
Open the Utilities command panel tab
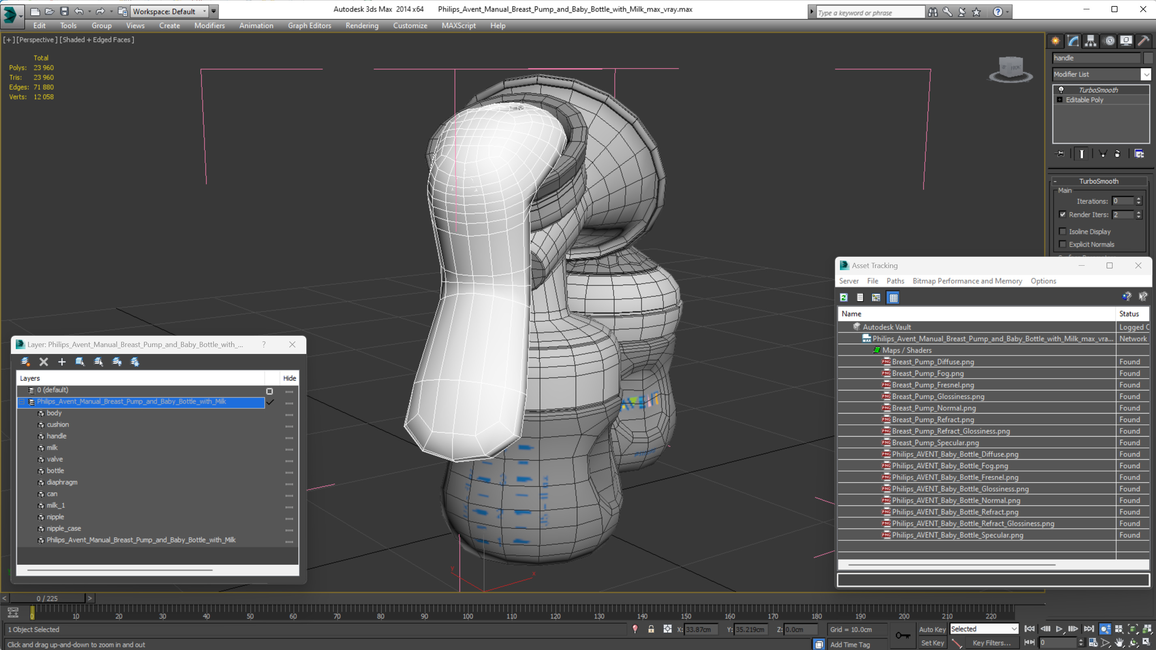coord(1144,41)
